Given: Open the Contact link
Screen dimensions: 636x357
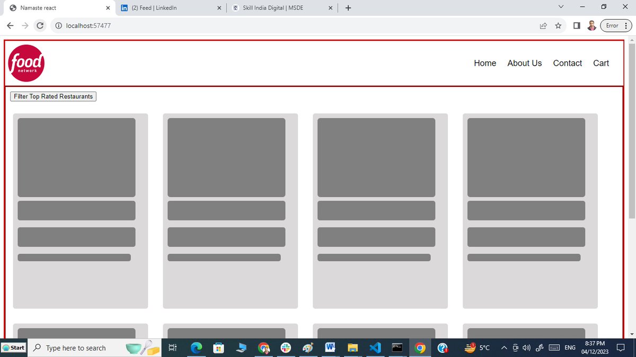Looking at the screenshot, I should (x=568, y=63).
